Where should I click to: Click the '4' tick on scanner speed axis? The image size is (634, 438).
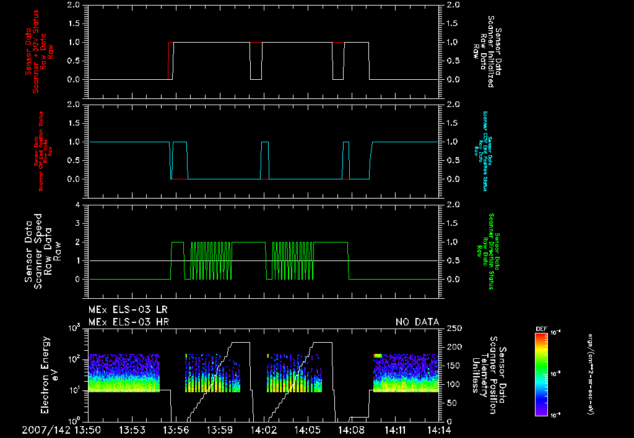pos(77,205)
